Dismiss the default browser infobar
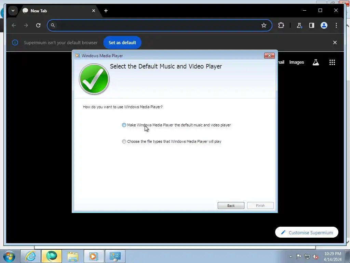Viewport: 350px width, 263px height. point(335,42)
